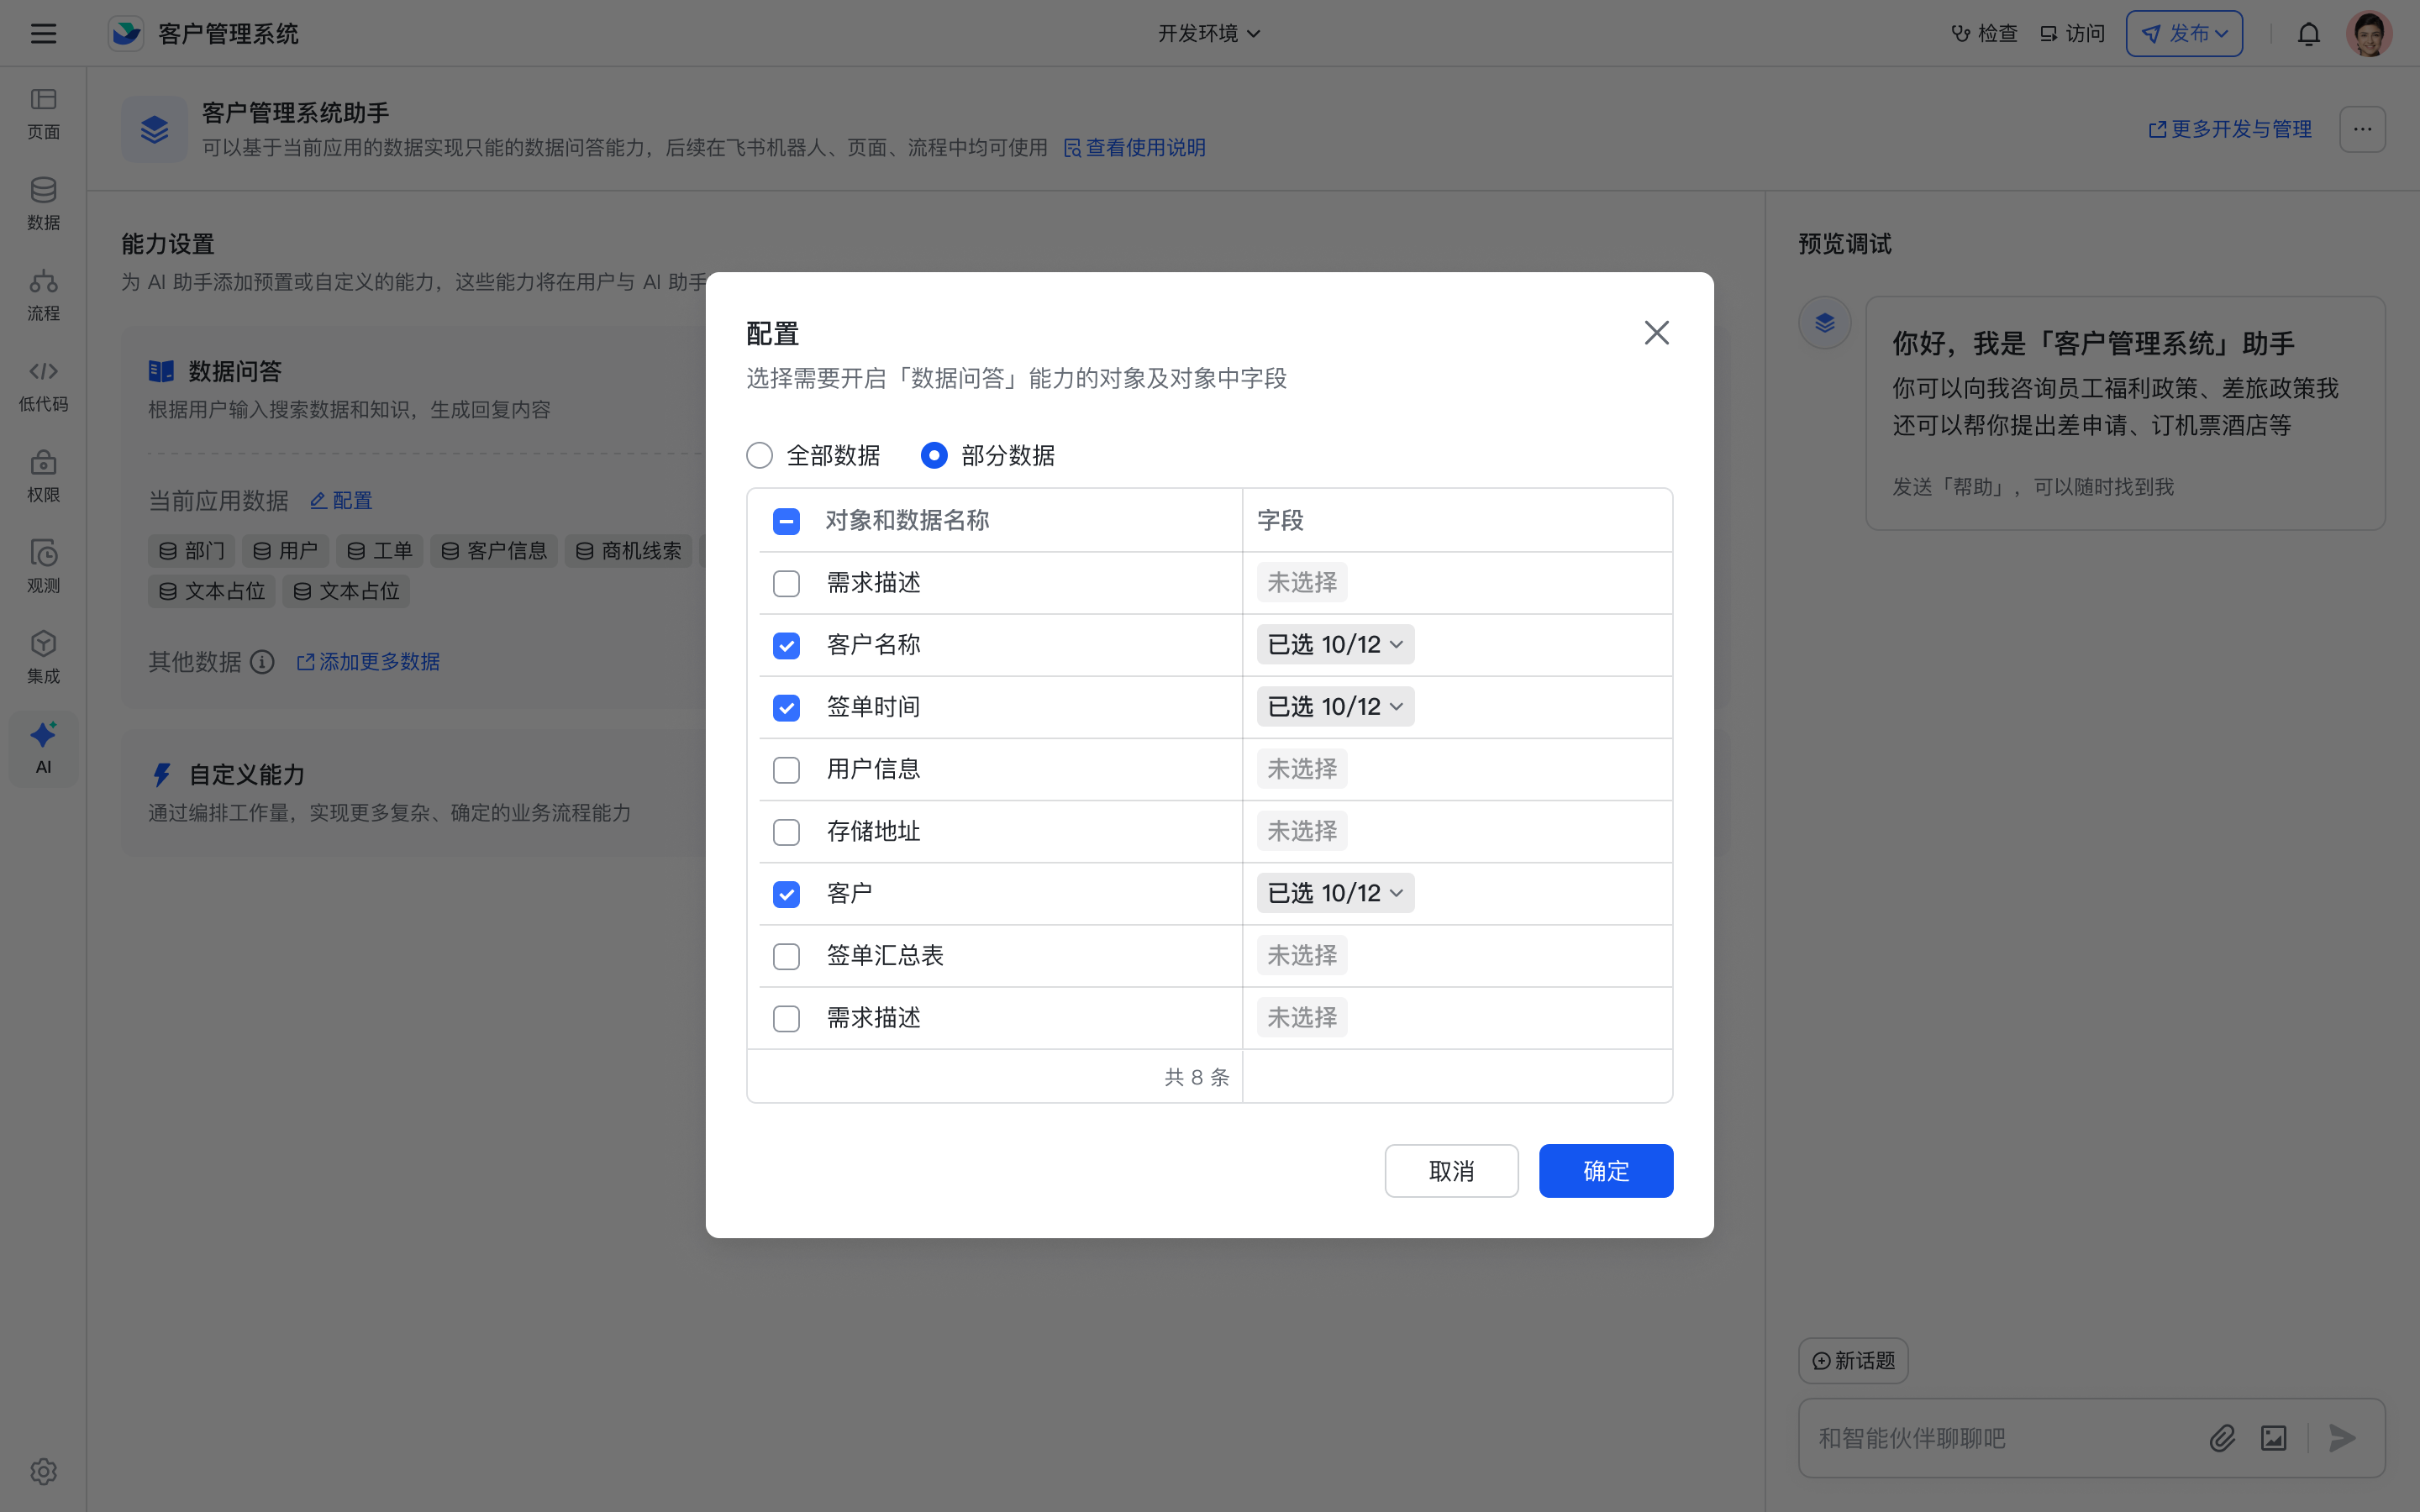Image resolution: width=2420 pixels, height=1512 pixels.
Task: Check the 用户信息 checkbox
Action: (786, 770)
